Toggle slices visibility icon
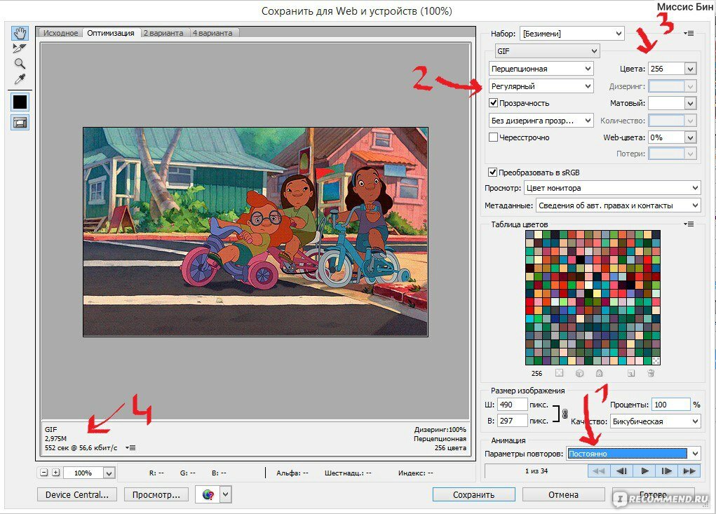The width and height of the screenshot is (716, 514). pyautogui.click(x=20, y=122)
